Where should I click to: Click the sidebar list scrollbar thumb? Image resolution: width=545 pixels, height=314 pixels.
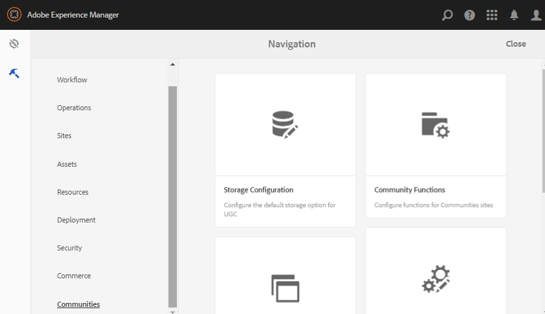(x=173, y=197)
